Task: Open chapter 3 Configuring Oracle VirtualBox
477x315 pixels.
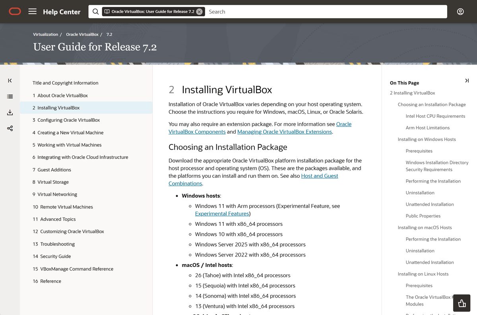Action: tap(66, 120)
